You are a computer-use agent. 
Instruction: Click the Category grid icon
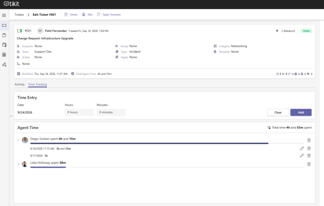click(x=215, y=46)
